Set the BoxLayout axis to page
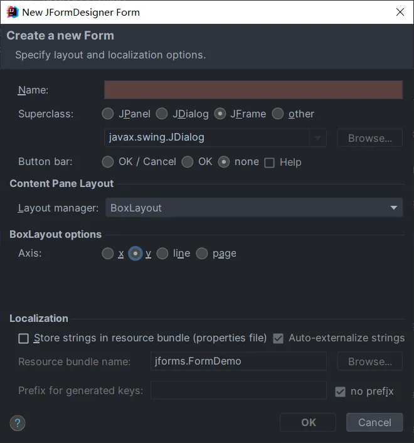The width and height of the screenshot is (414, 443). [x=201, y=254]
